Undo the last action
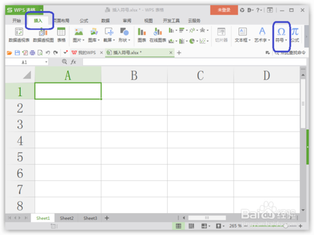Image resolution: width=314 pixels, height=235 pixels. coord(48,53)
